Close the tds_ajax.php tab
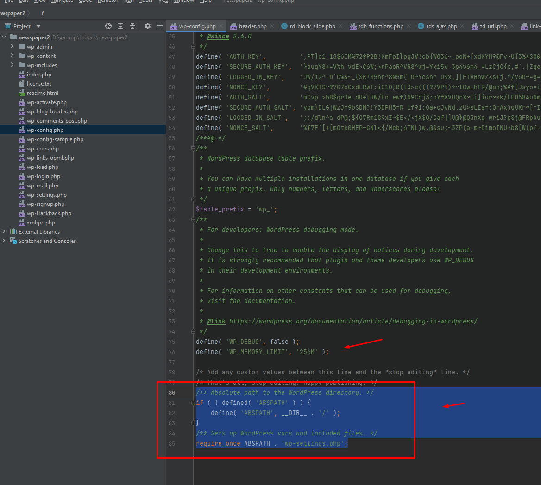541x485 pixels. coord(462,26)
